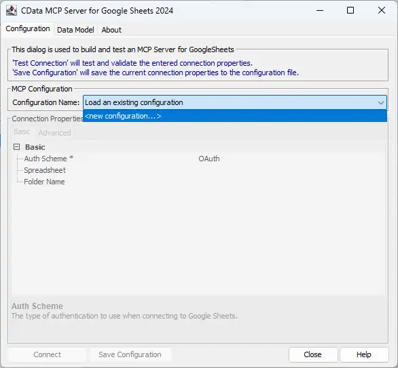This screenshot has width=398, height=368.
Task: Click the Load an existing configuration combo box
Action: point(235,102)
